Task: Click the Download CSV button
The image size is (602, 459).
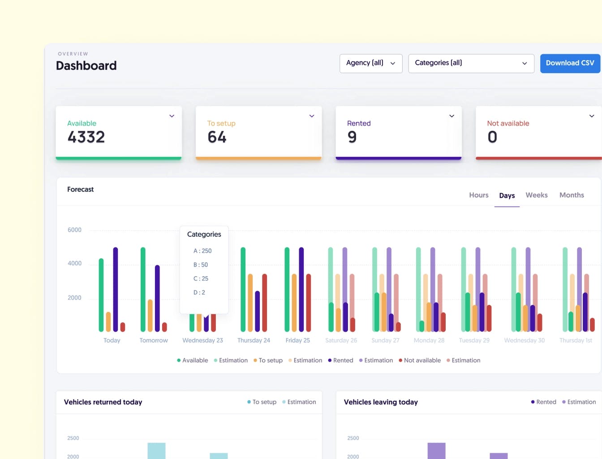Action: [570, 63]
